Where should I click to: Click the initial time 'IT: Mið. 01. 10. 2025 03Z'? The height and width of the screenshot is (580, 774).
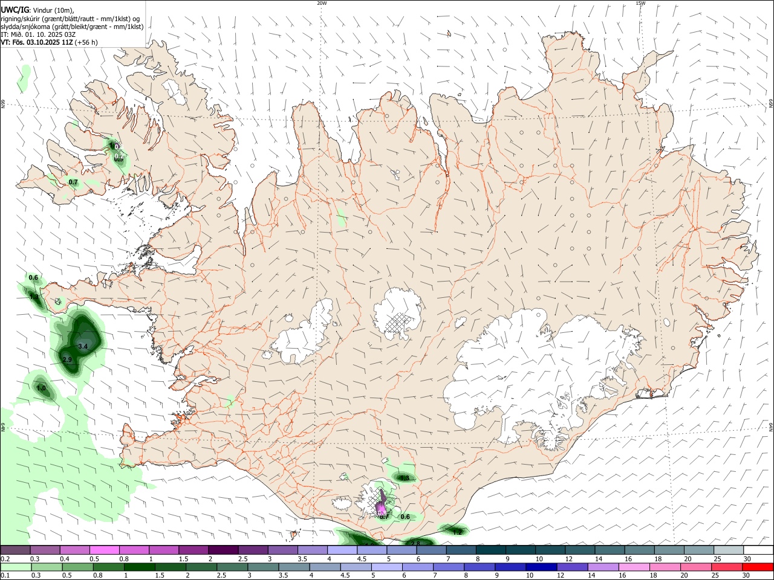click(x=38, y=34)
